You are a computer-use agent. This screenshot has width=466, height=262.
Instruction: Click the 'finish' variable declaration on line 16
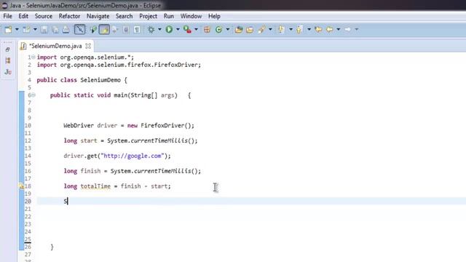[x=90, y=171]
